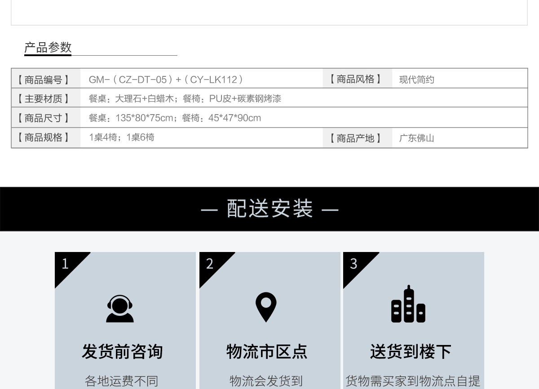Screen dimensions: 539x389
Task: Click the number 3 corner badge
Action: click(x=354, y=264)
